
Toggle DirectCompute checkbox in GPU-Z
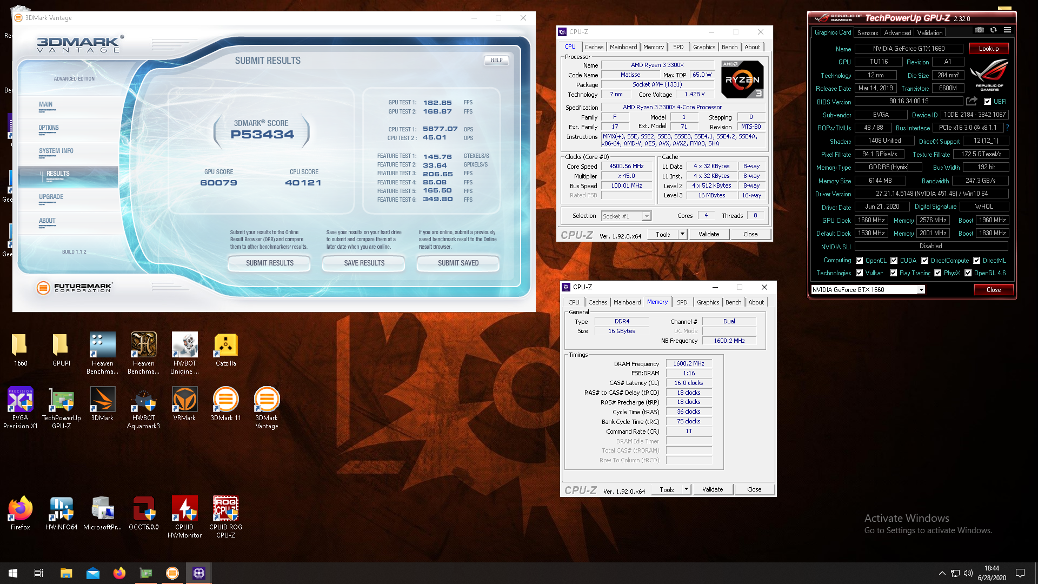click(x=924, y=261)
